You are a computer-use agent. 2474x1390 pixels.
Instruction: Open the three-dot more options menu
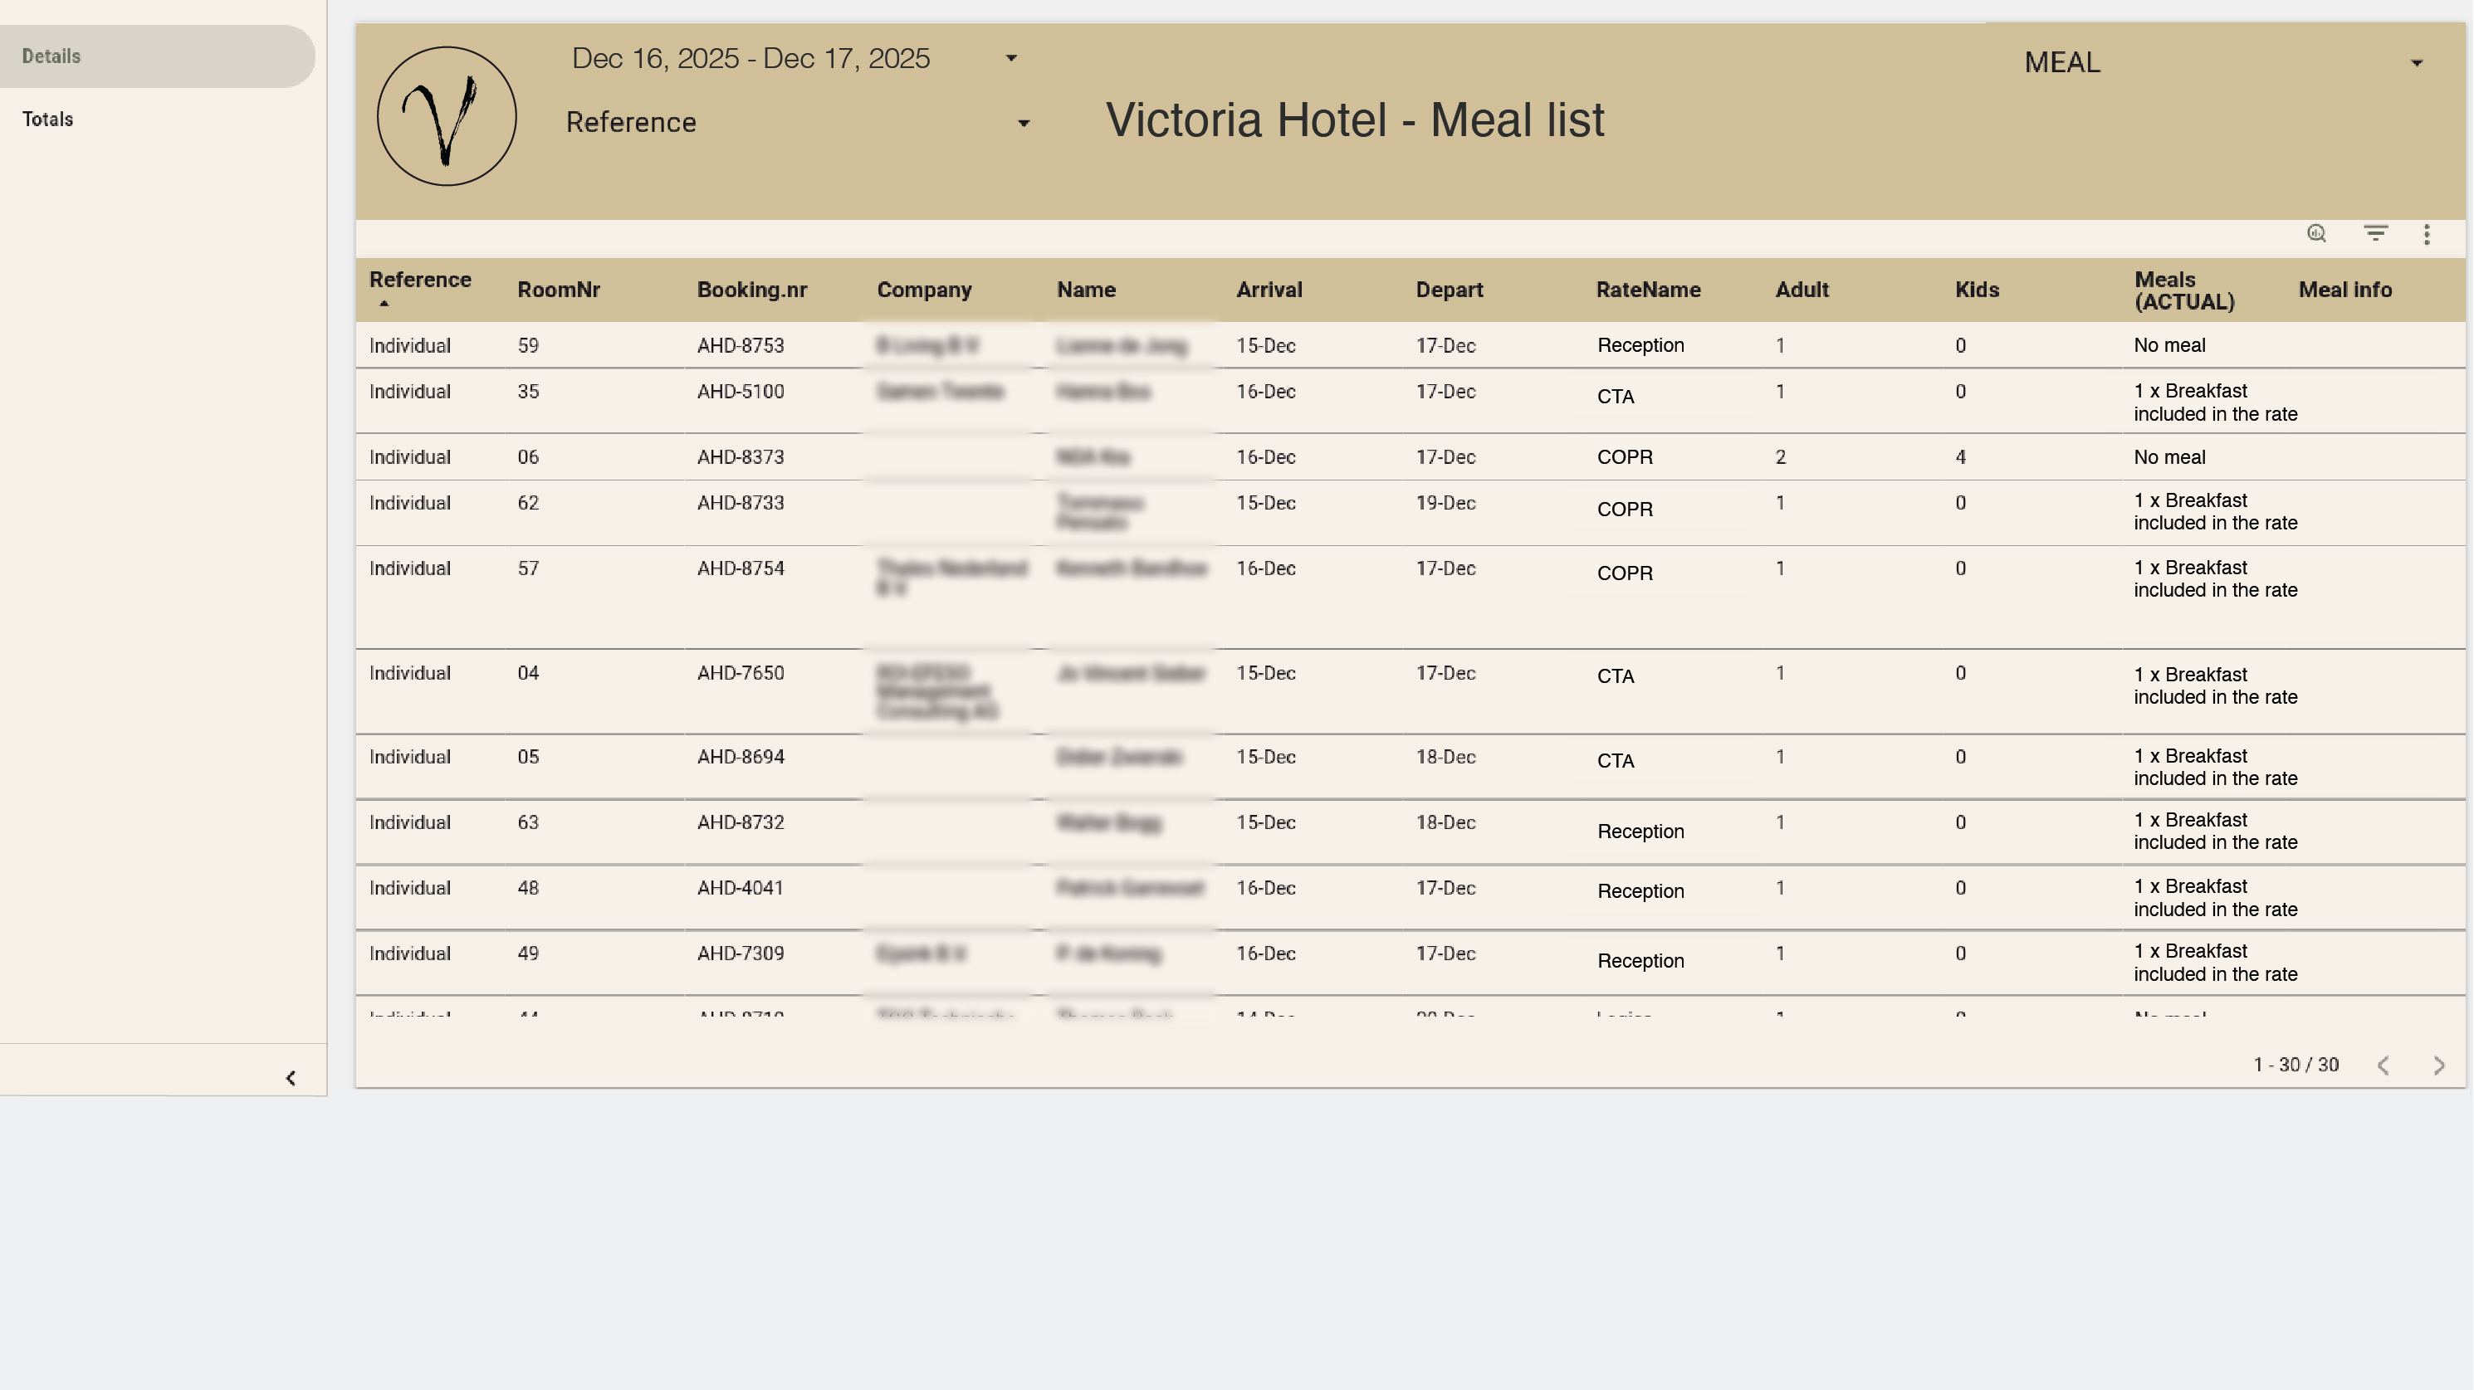pos(2427,234)
